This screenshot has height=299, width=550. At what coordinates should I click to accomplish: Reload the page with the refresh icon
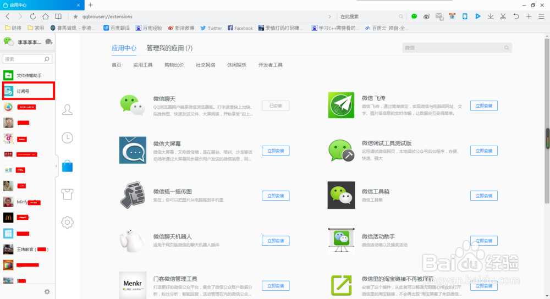pos(32,16)
